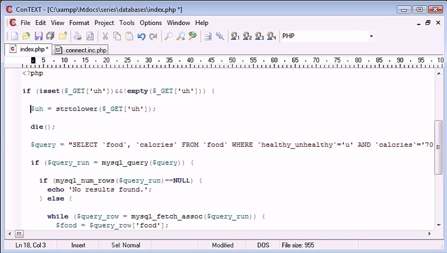Open the Format menu
Viewport: 447px width, 253px height.
(x=79, y=22)
